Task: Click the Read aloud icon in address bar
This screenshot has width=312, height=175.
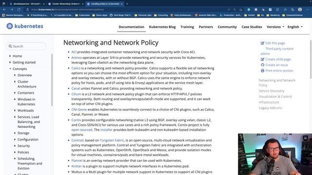Action: (229, 10)
